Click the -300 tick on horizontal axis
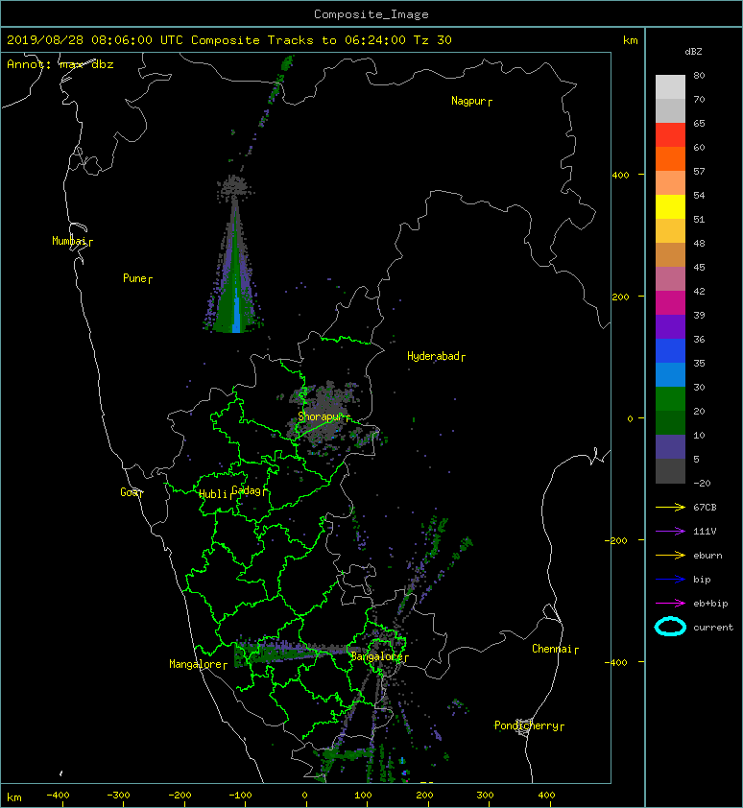743x808 pixels. click(119, 796)
